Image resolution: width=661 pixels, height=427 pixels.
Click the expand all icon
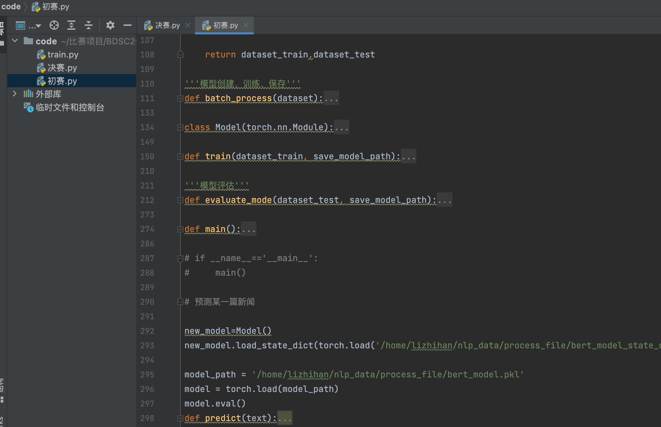point(71,25)
